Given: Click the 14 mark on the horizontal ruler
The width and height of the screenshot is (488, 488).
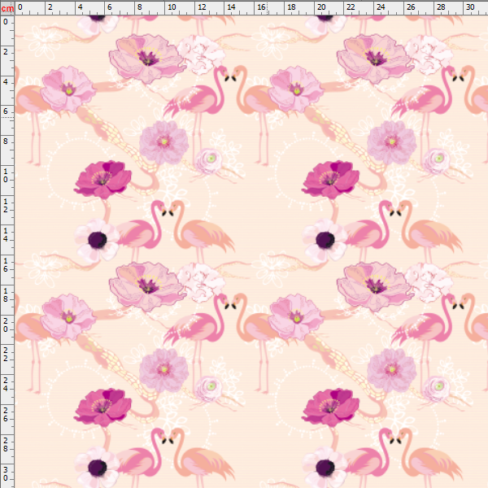Looking at the screenshot, I should click(x=231, y=7).
